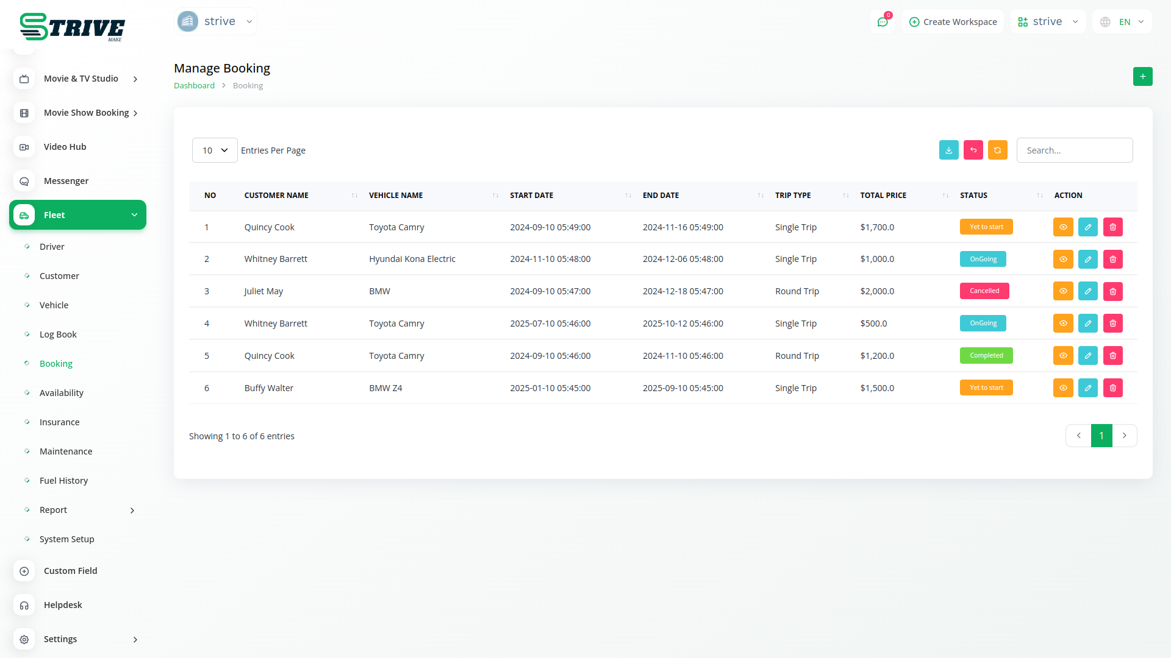Click the Create Workspace button
Viewport: 1171px width, 658px height.
[953, 22]
